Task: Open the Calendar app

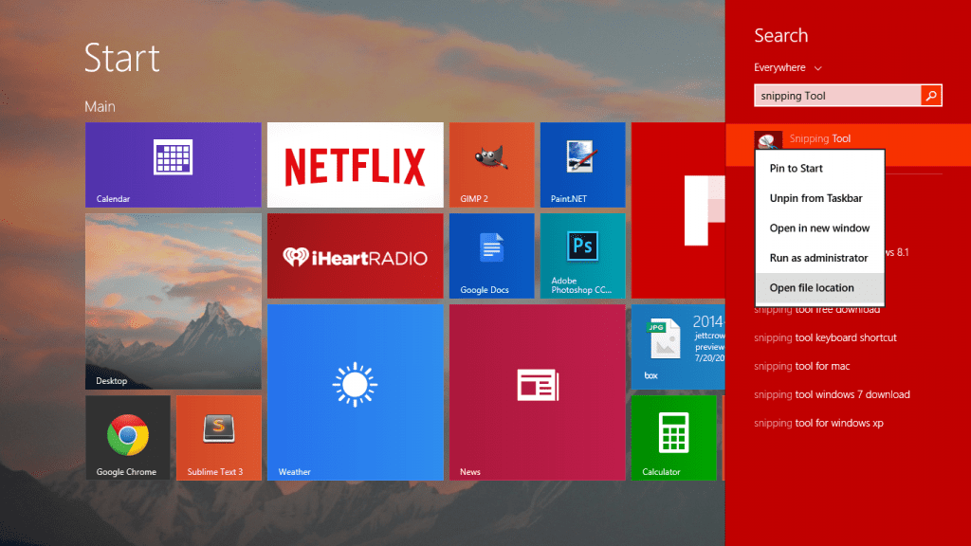Action: point(172,164)
